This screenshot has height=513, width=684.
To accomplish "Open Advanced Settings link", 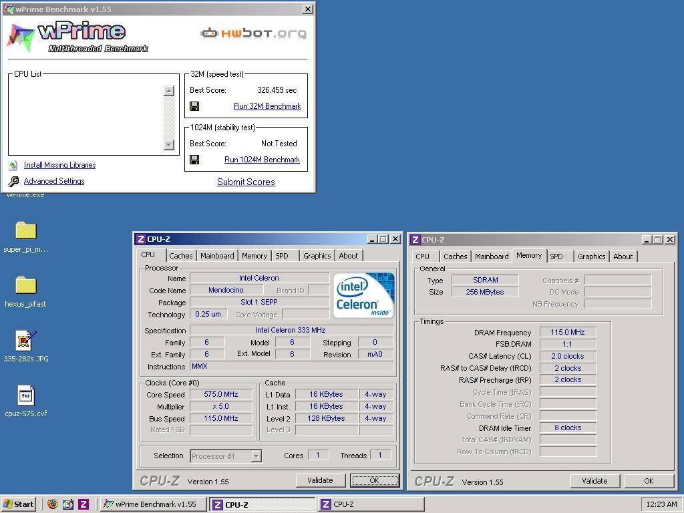I will pos(54,181).
